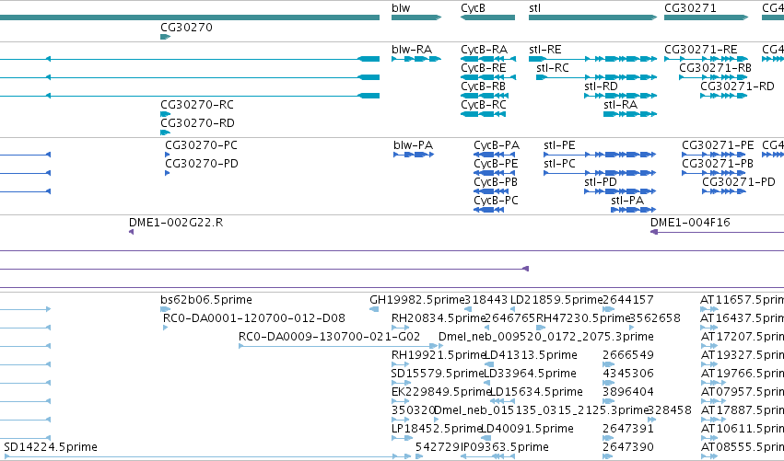Select feature 2666549
Screen dimensions: 784x461
click(628, 355)
